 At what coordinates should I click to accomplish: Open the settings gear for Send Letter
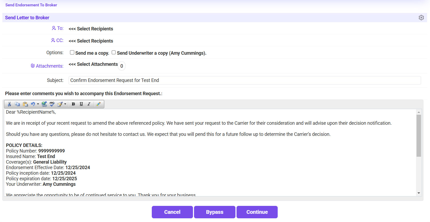click(x=421, y=17)
